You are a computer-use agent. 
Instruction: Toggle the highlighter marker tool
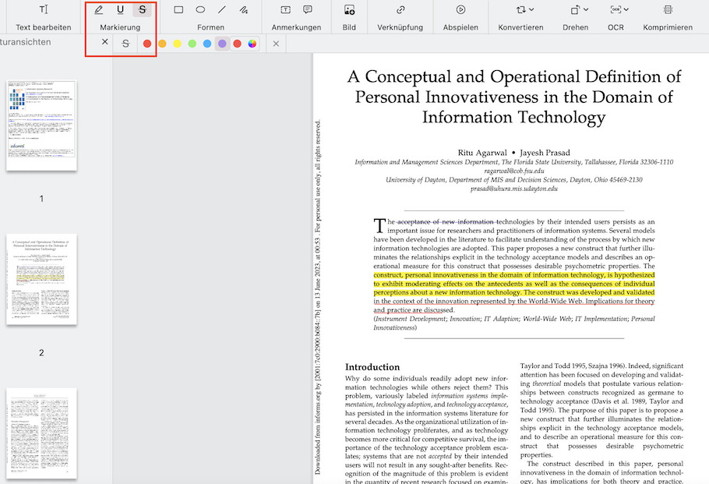tap(98, 10)
